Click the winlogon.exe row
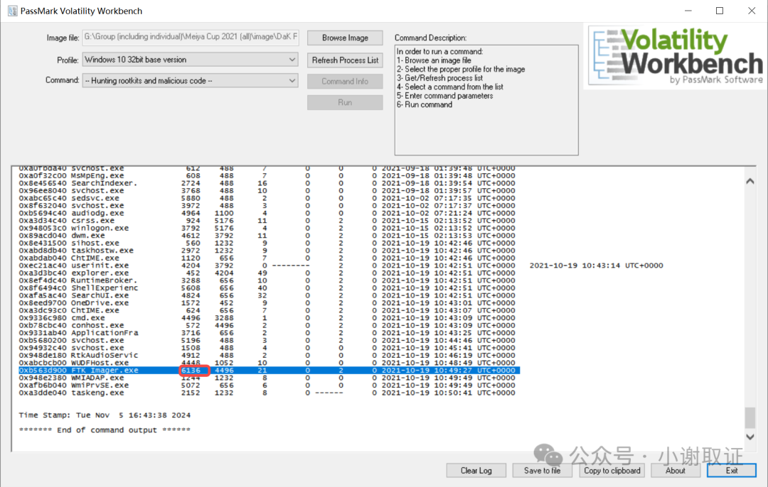Image resolution: width=768 pixels, height=487 pixels. tap(267, 228)
